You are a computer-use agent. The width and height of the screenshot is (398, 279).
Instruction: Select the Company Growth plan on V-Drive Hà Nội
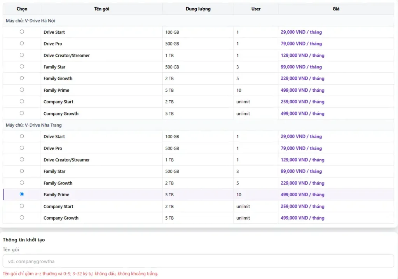21,113
